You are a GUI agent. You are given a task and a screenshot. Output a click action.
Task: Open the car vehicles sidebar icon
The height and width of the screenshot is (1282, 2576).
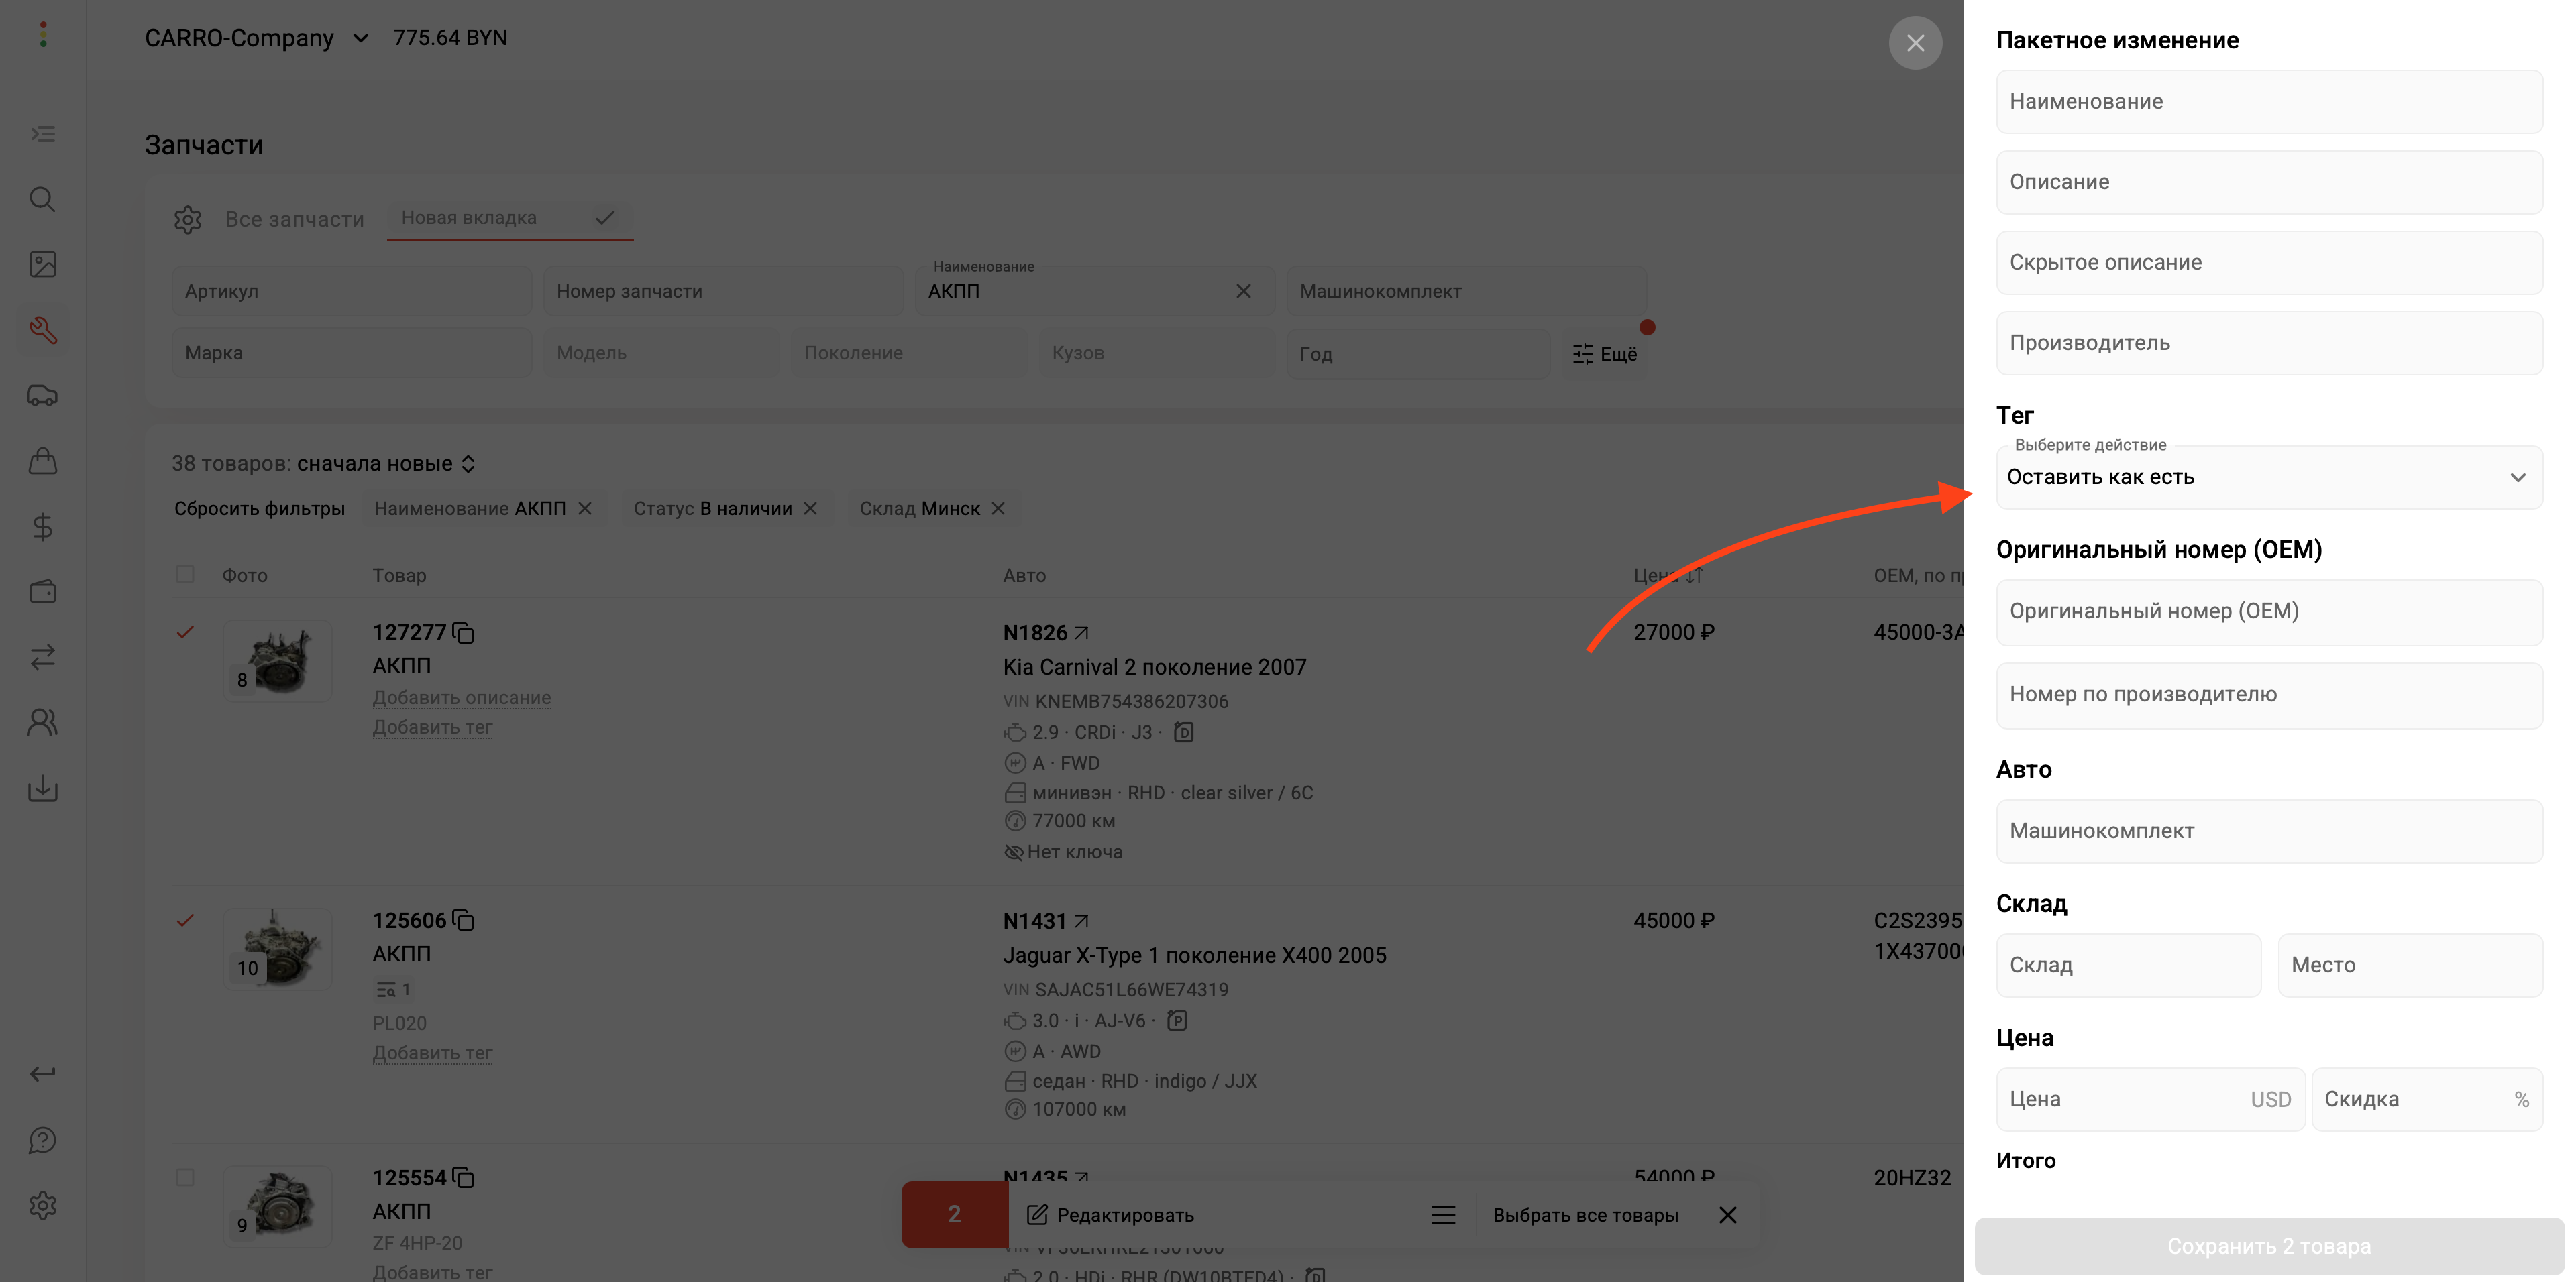43,396
